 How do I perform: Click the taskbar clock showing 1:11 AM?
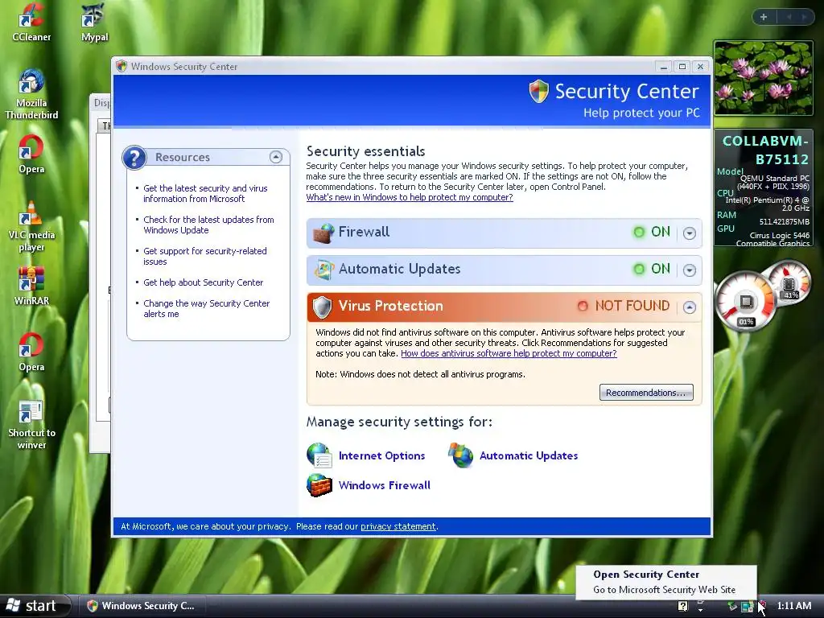794,606
